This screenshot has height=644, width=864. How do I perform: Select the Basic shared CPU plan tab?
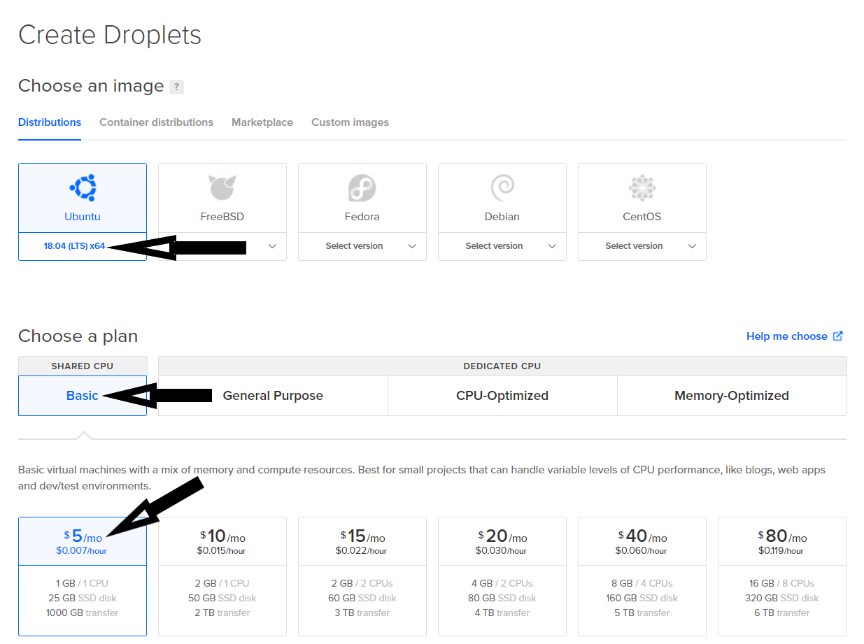click(x=83, y=396)
